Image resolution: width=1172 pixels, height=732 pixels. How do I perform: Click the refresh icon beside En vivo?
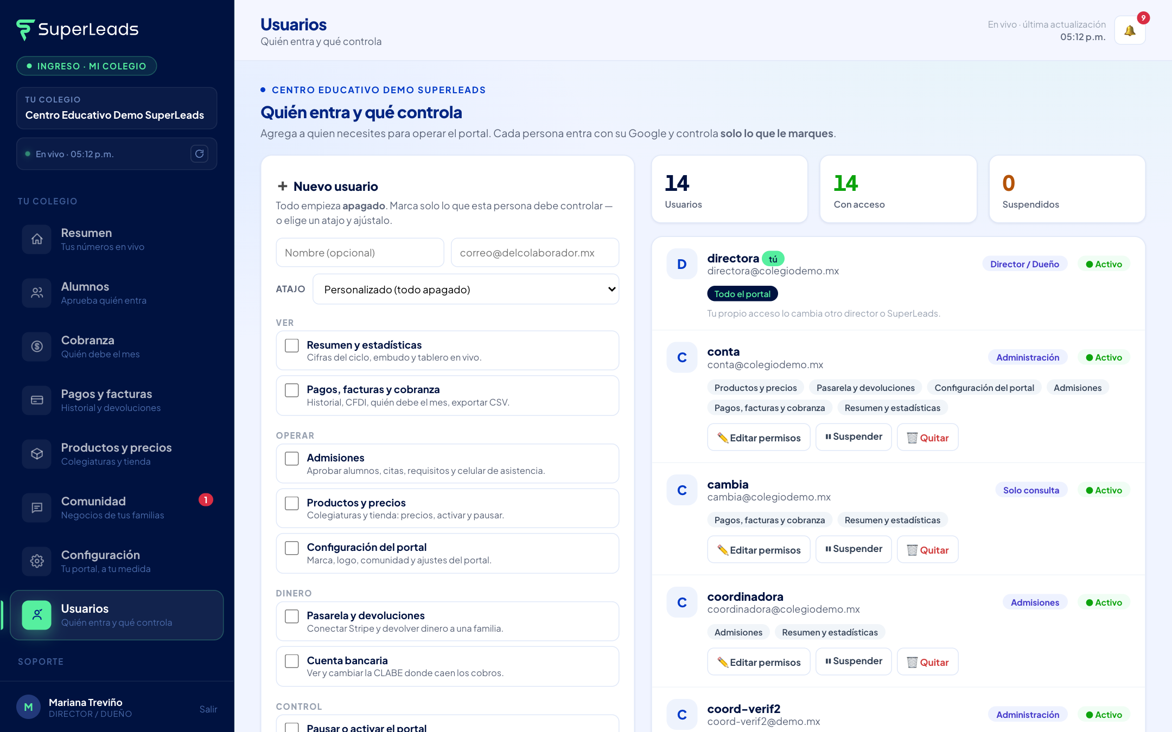coord(199,154)
